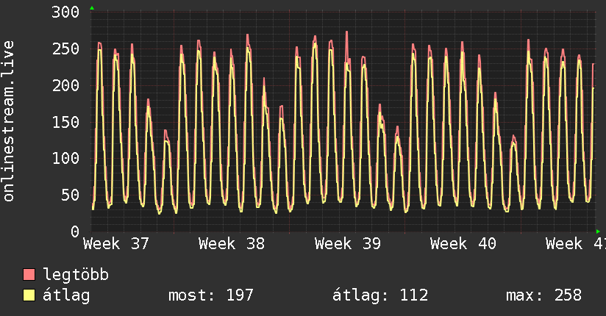Click the Week 37 axis label
Screen dimensions: 606x316
coord(116,244)
